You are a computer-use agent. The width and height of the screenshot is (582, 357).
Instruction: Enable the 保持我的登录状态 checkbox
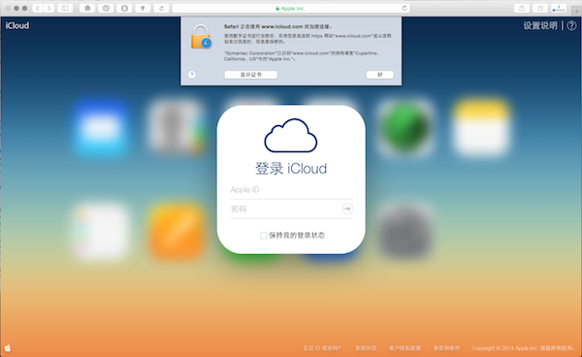coord(263,236)
